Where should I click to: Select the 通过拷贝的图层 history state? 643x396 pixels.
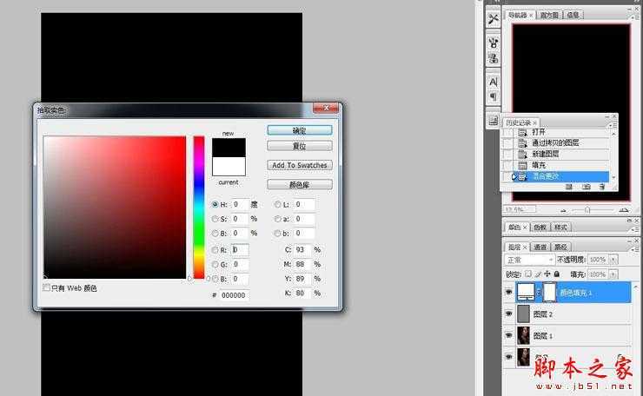tap(557, 143)
